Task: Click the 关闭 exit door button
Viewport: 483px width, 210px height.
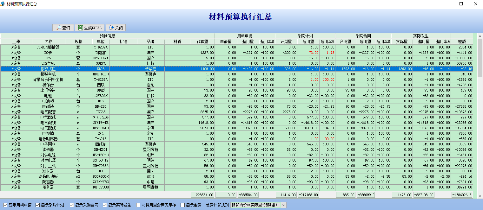Action: tap(116, 28)
